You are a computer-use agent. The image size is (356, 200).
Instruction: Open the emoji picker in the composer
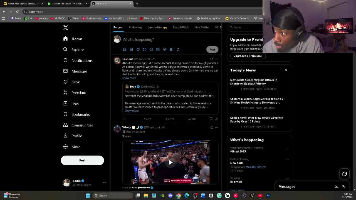point(151,49)
